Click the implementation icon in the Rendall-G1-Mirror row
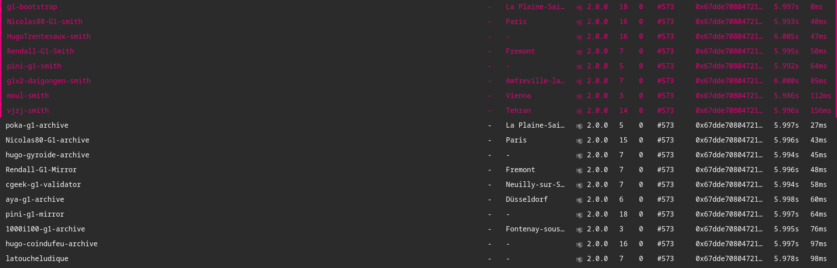Screen dimensions: 837x268 tap(579, 170)
